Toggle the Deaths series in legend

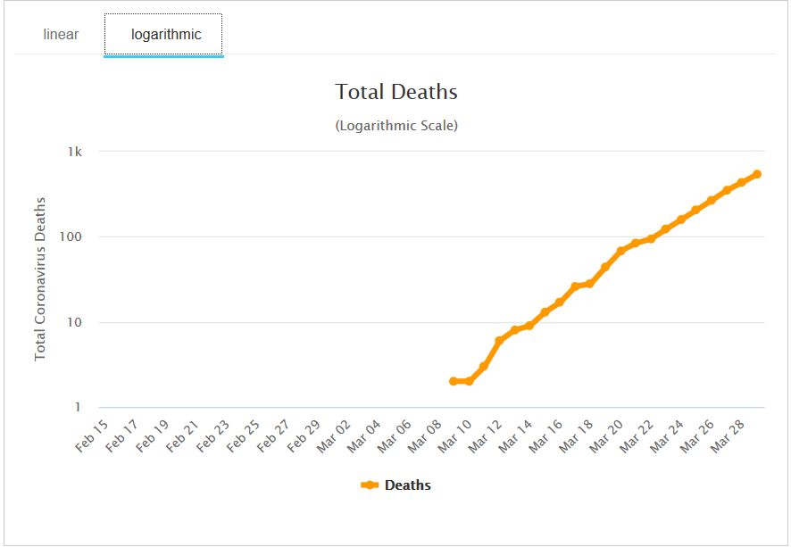[x=407, y=485]
